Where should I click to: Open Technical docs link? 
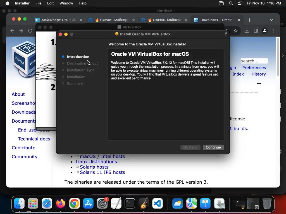[x=34, y=139]
